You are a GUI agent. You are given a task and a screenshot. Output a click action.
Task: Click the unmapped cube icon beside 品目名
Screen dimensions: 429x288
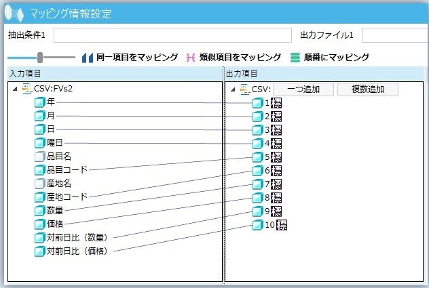point(39,157)
